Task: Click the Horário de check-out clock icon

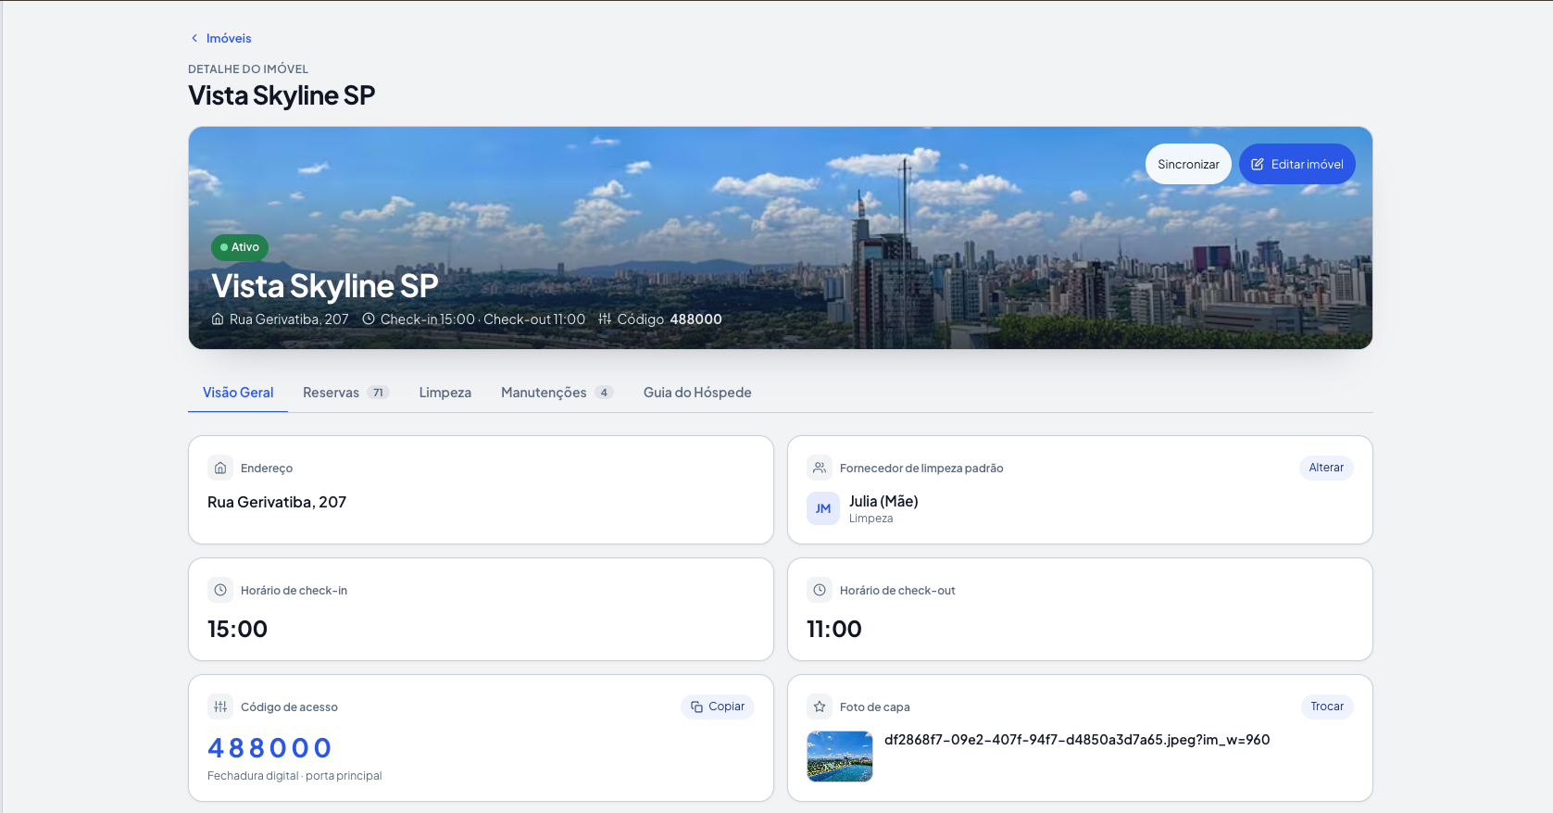Action: point(820,590)
